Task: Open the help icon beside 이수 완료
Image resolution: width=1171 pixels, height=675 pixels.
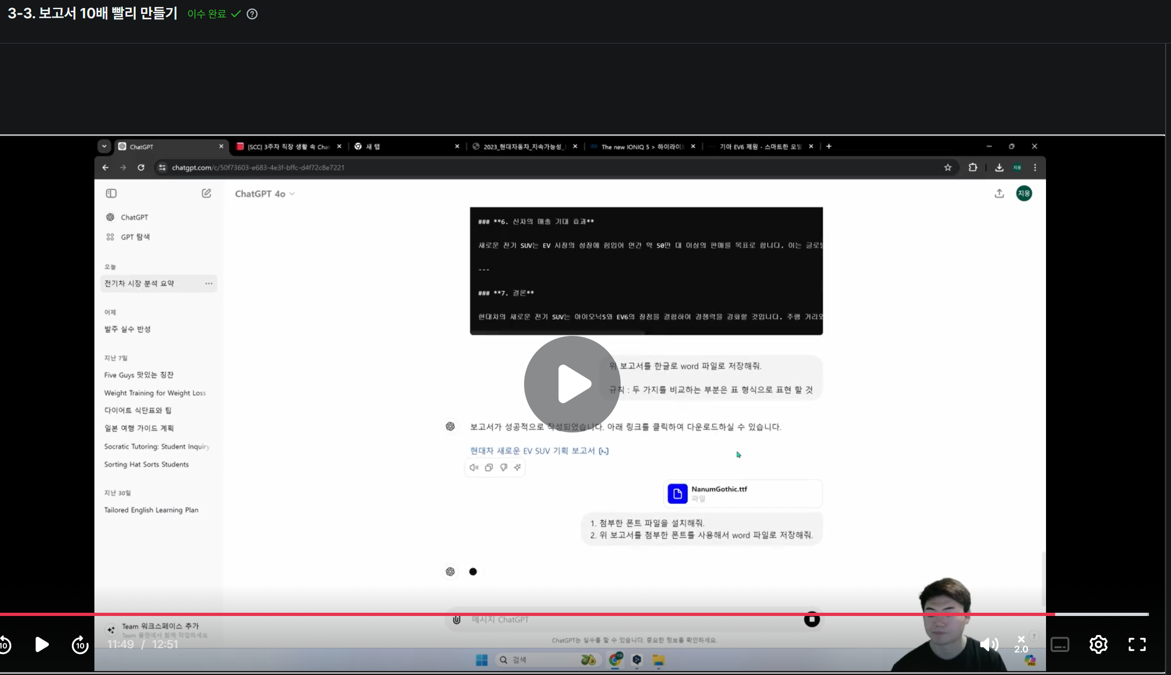Action: pos(252,14)
